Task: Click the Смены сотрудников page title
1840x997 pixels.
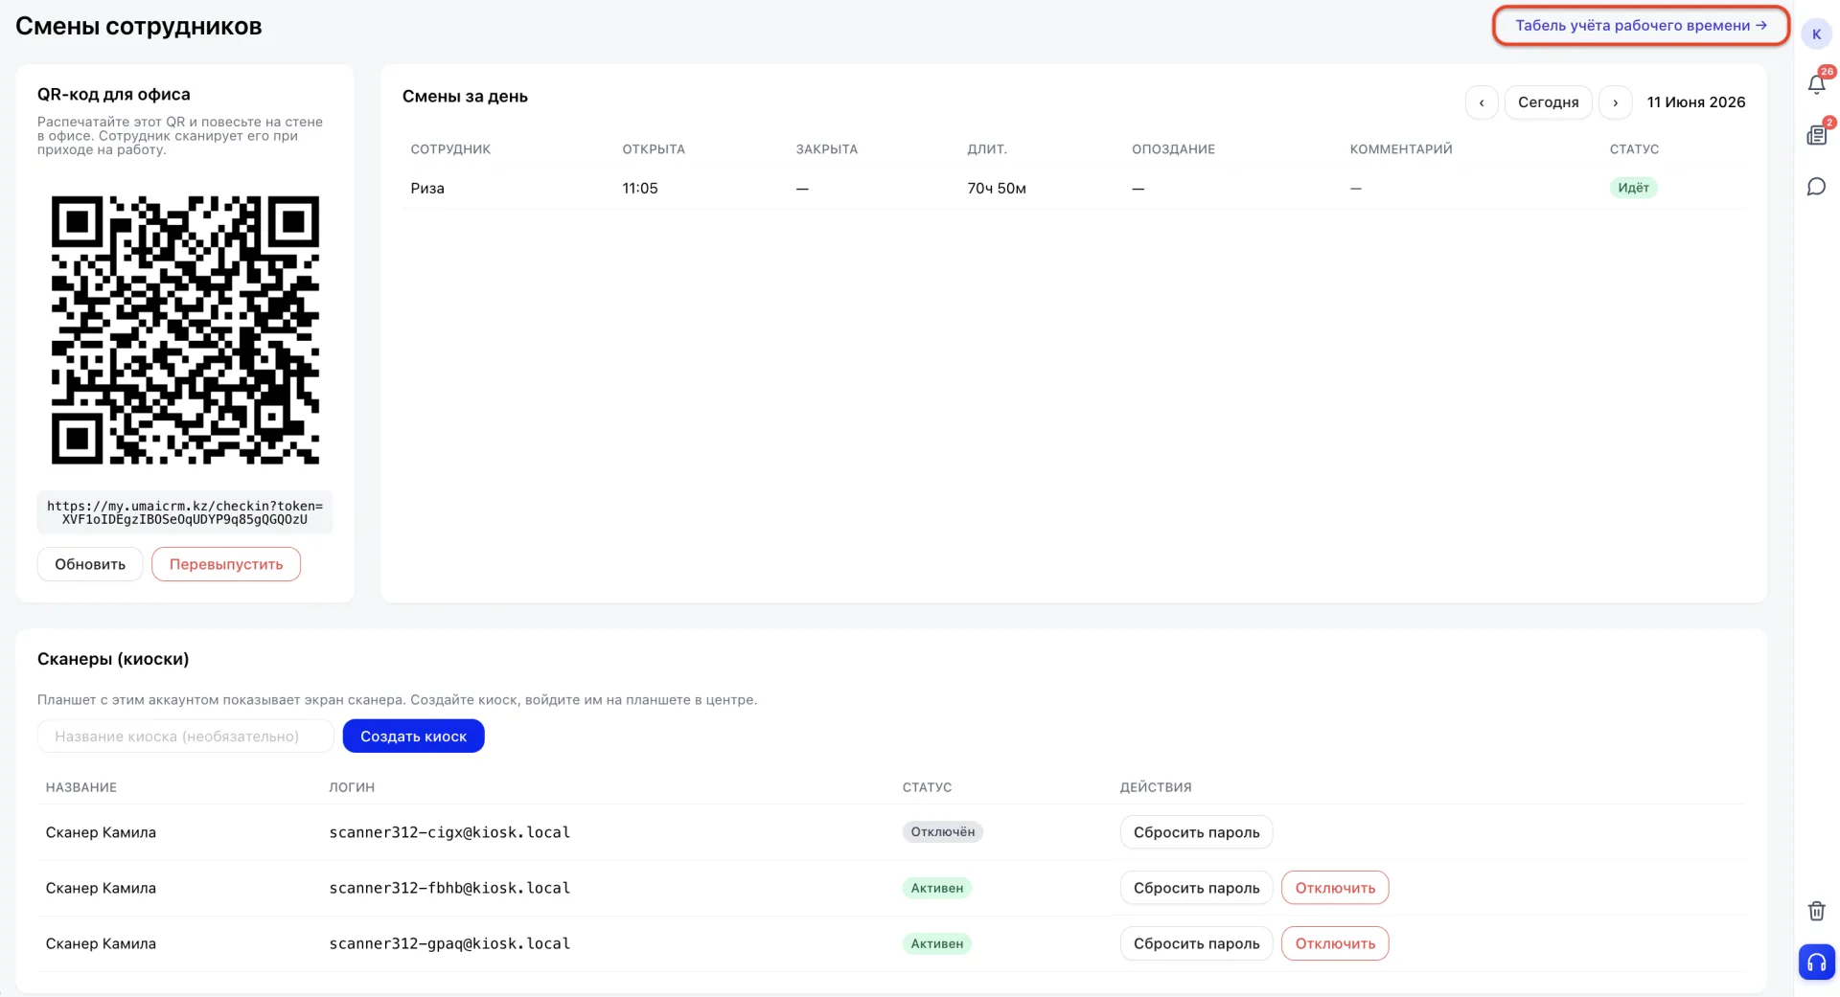Action: coord(139,27)
